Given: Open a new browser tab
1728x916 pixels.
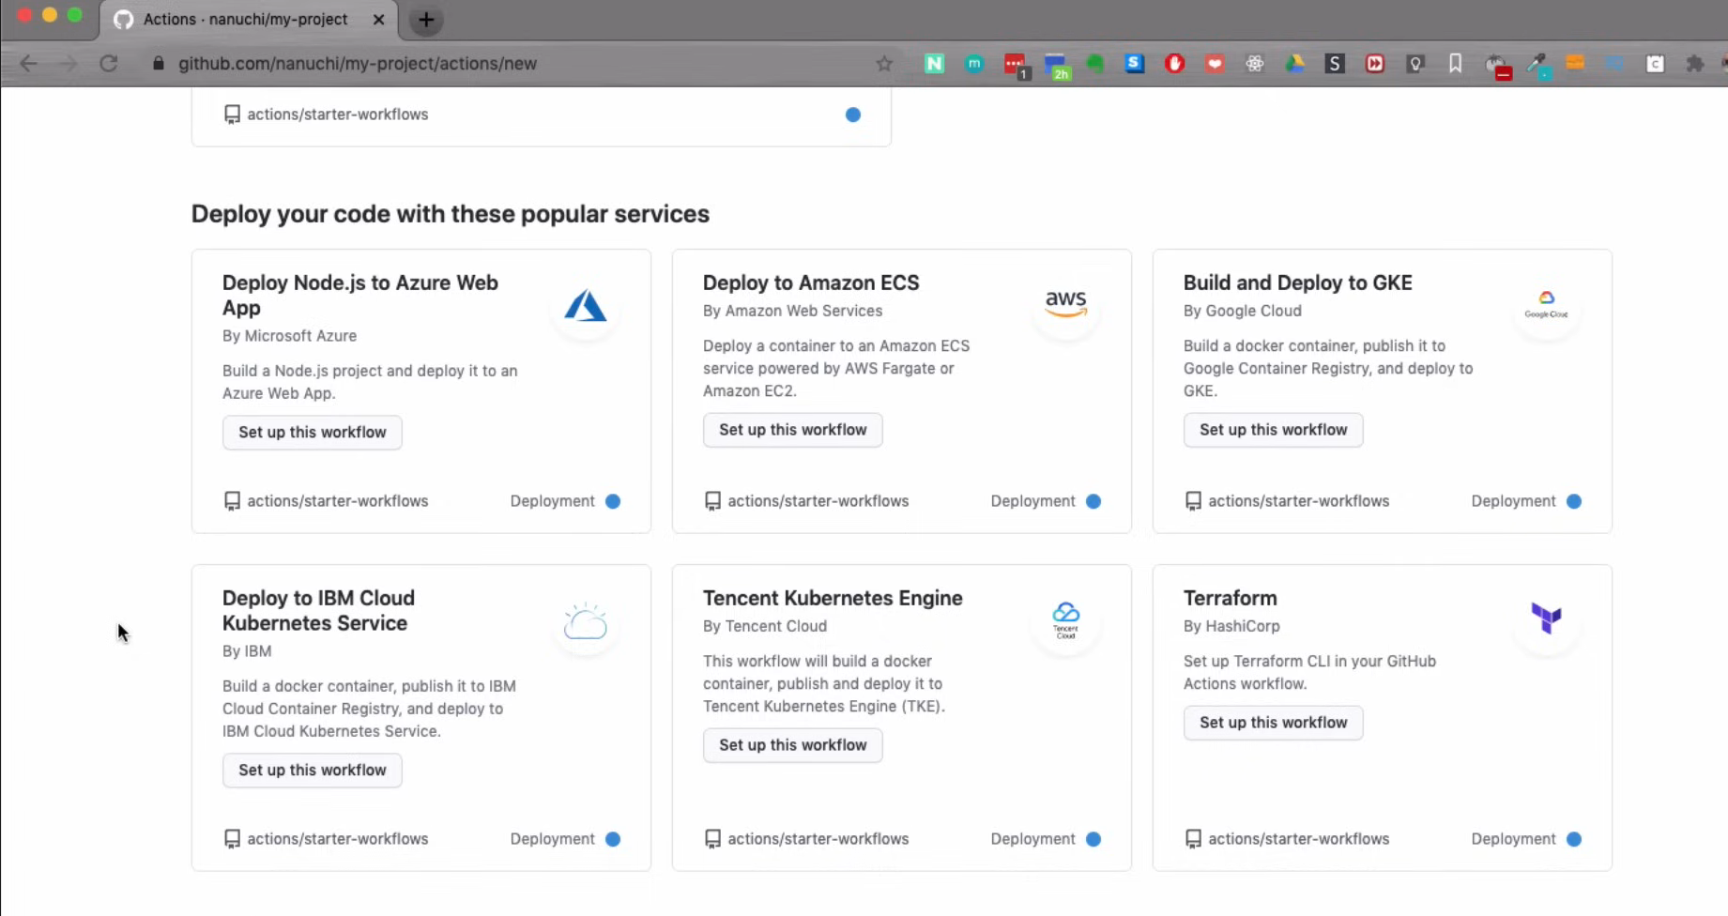Looking at the screenshot, I should [x=426, y=20].
